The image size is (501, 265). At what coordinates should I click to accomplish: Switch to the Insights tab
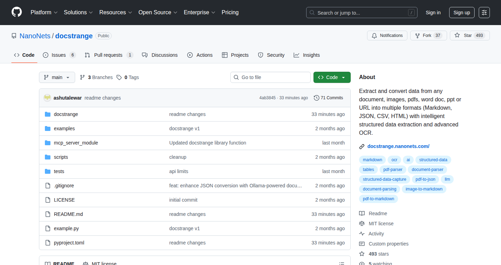click(x=307, y=55)
